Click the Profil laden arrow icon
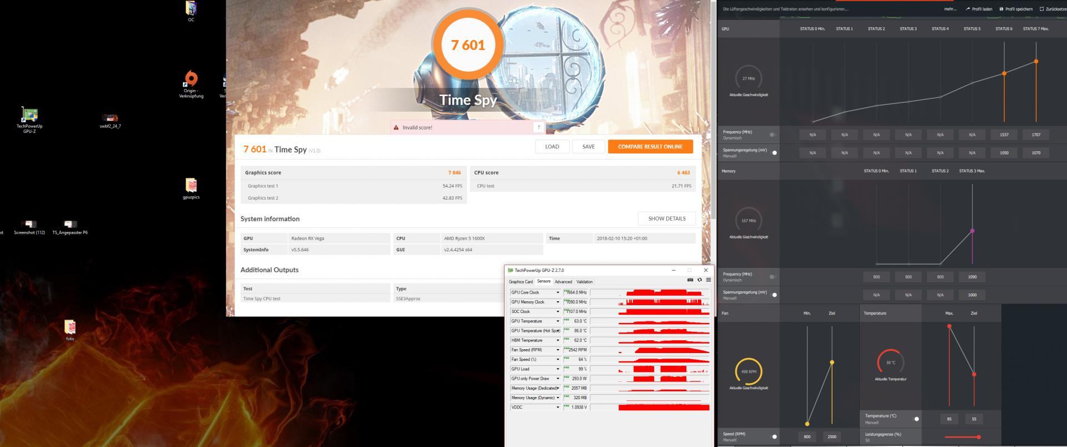 pyautogui.click(x=968, y=9)
